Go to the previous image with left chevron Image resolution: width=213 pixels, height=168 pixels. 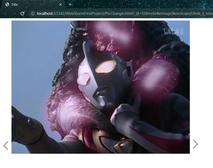coord(6,146)
